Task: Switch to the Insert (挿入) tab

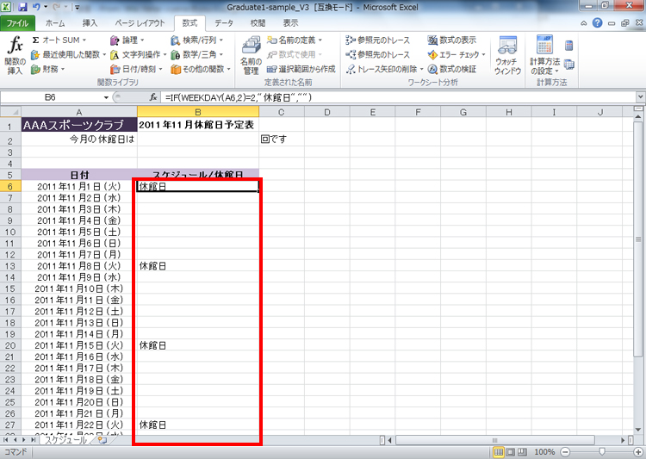Action: [x=90, y=23]
